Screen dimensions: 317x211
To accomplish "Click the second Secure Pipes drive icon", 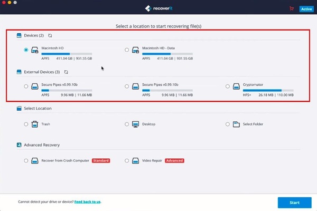I will [x=135, y=87].
